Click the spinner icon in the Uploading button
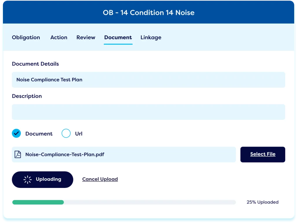 pyautogui.click(x=27, y=179)
